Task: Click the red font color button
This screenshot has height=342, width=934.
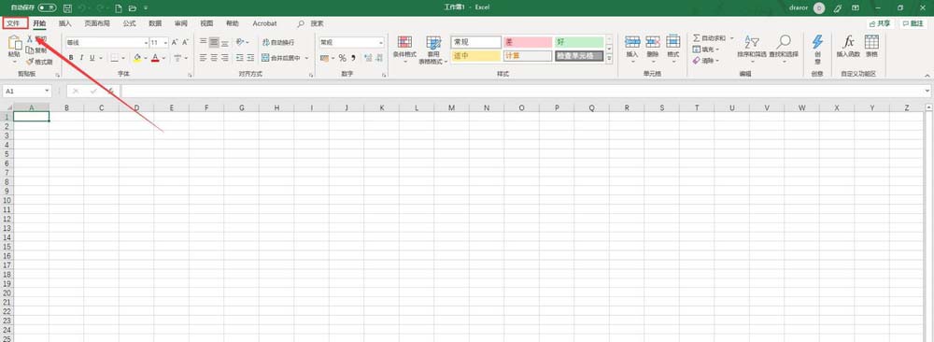Action: tap(155, 58)
